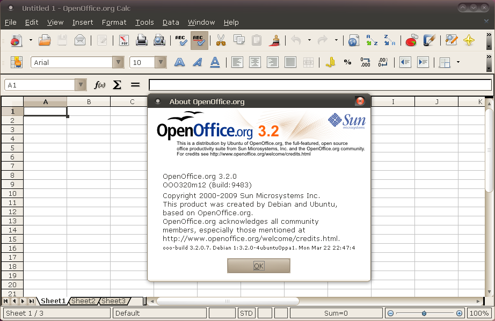Image resolution: width=495 pixels, height=321 pixels.
Task: Apply Currency number format
Action: (x=330, y=62)
